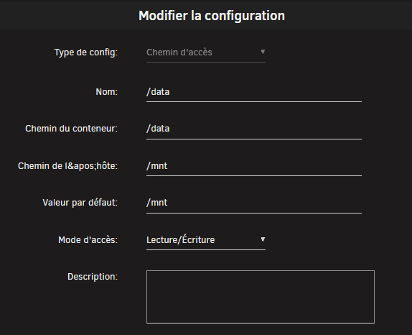Click the Type de config: label
Screen dimensions: 412x335
(x=86, y=52)
